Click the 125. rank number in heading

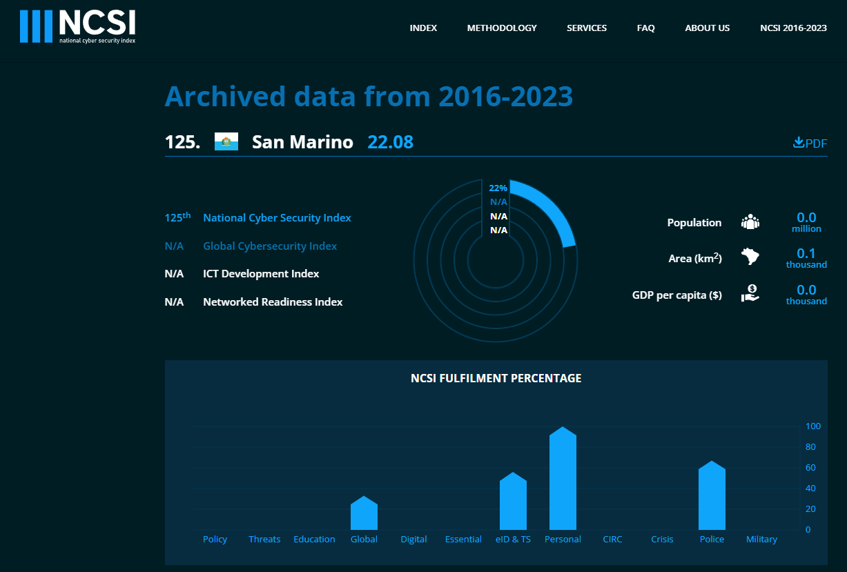(182, 142)
